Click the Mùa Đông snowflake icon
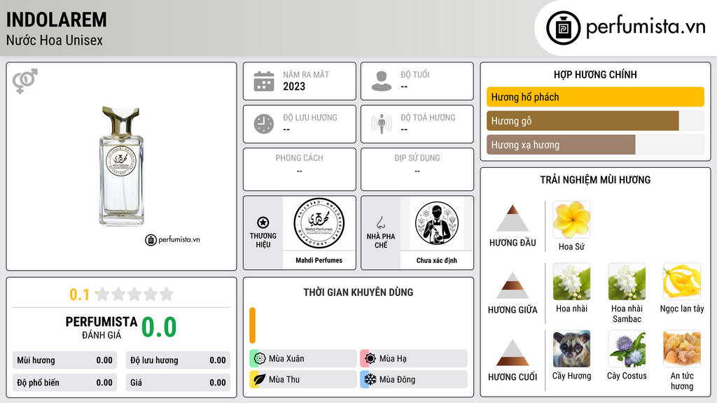This screenshot has width=717, height=403. tap(370, 379)
